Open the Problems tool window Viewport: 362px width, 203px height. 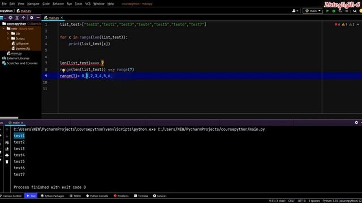pyautogui.click(x=121, y=196)
